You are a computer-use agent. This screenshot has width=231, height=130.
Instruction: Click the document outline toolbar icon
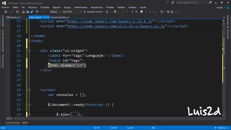[162, 12]
